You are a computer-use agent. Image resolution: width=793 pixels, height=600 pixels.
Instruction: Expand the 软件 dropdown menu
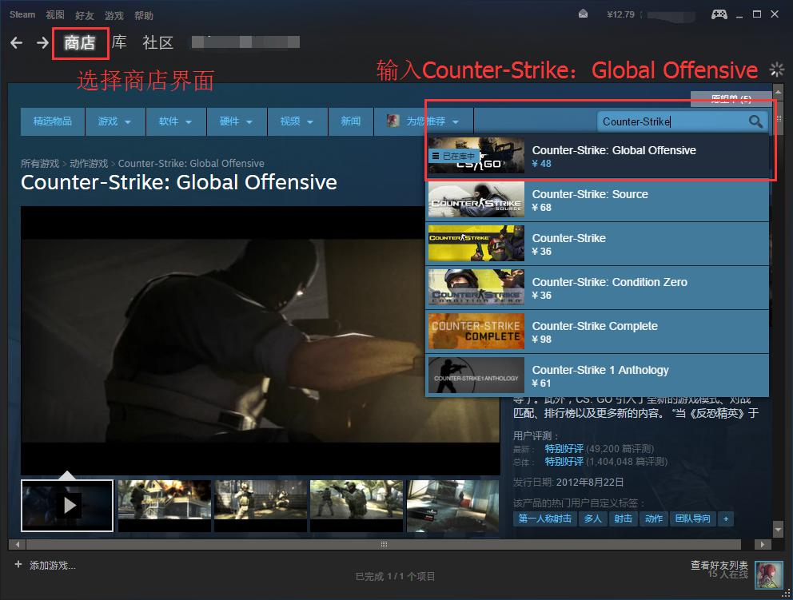click(x=176, y=121)
